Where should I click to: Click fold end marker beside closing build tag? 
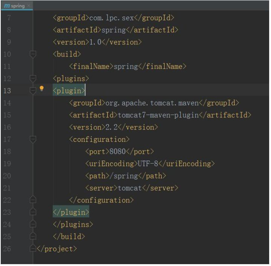[33, 237]
